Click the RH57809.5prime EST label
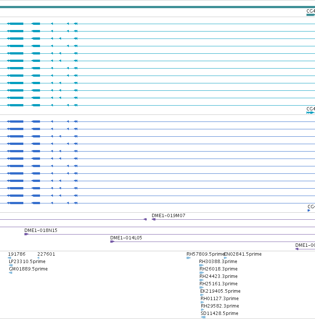Image resolution: width=315 pixels, height=319 pixels. (x=205, y=254)
